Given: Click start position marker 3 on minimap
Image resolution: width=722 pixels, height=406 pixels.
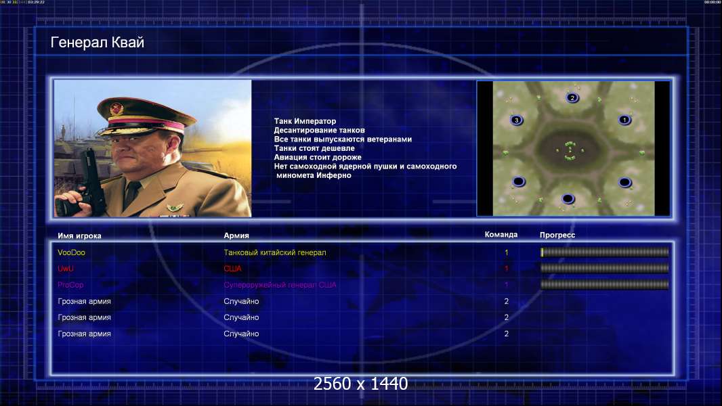Looking at the screenshot, I should pos(517,120).
